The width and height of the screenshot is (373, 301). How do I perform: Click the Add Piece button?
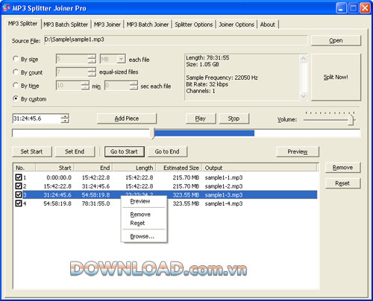click(127, 118)
